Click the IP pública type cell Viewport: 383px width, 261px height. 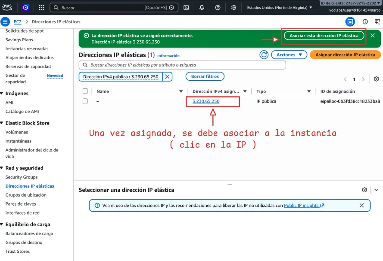coord(266,101)
